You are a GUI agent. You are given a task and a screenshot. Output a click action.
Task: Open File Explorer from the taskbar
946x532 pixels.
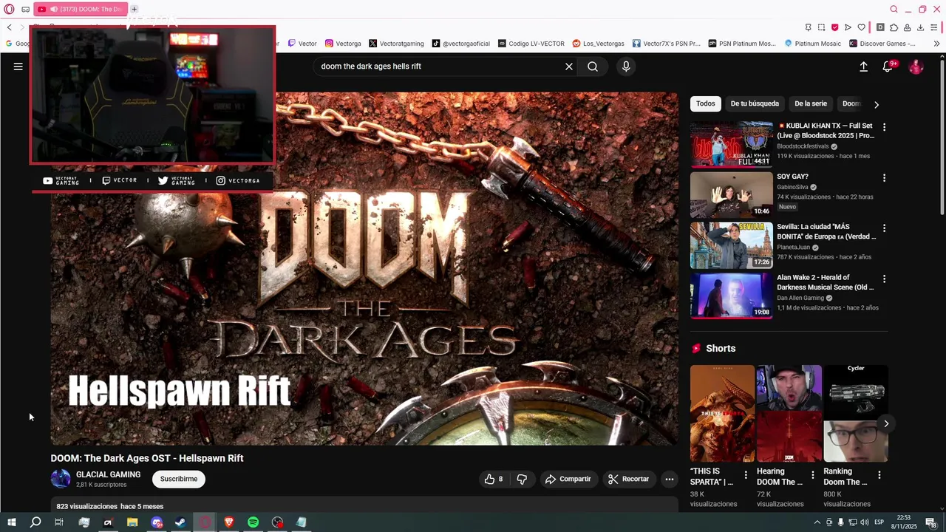tap(132, 522)
